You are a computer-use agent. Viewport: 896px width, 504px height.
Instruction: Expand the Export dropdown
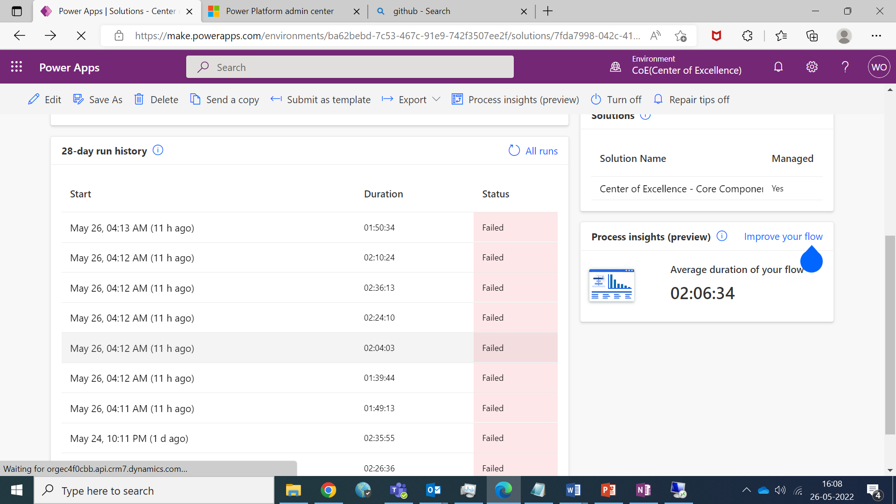tap(437, 99)
